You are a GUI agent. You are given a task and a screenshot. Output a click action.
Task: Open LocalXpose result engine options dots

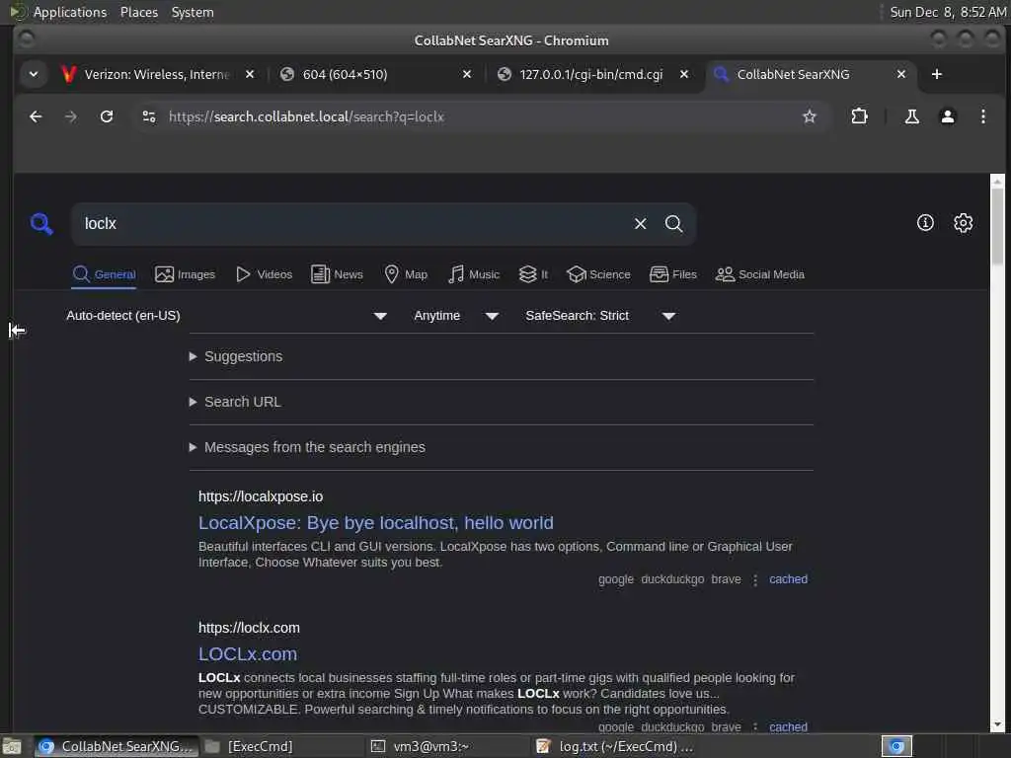pyautogui.click(x=755, y=579)
